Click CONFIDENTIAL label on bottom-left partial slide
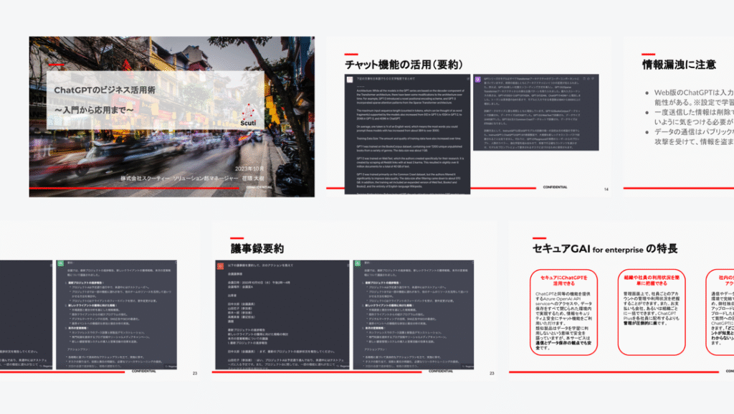Viewport: 734px width, 414px height. [143, 372]
